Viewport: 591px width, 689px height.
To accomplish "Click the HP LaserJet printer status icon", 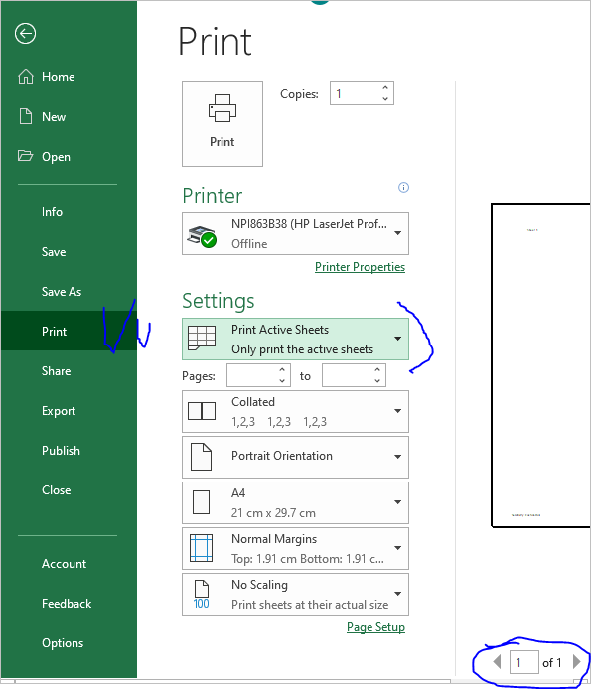I will click(x=202, y=236).
